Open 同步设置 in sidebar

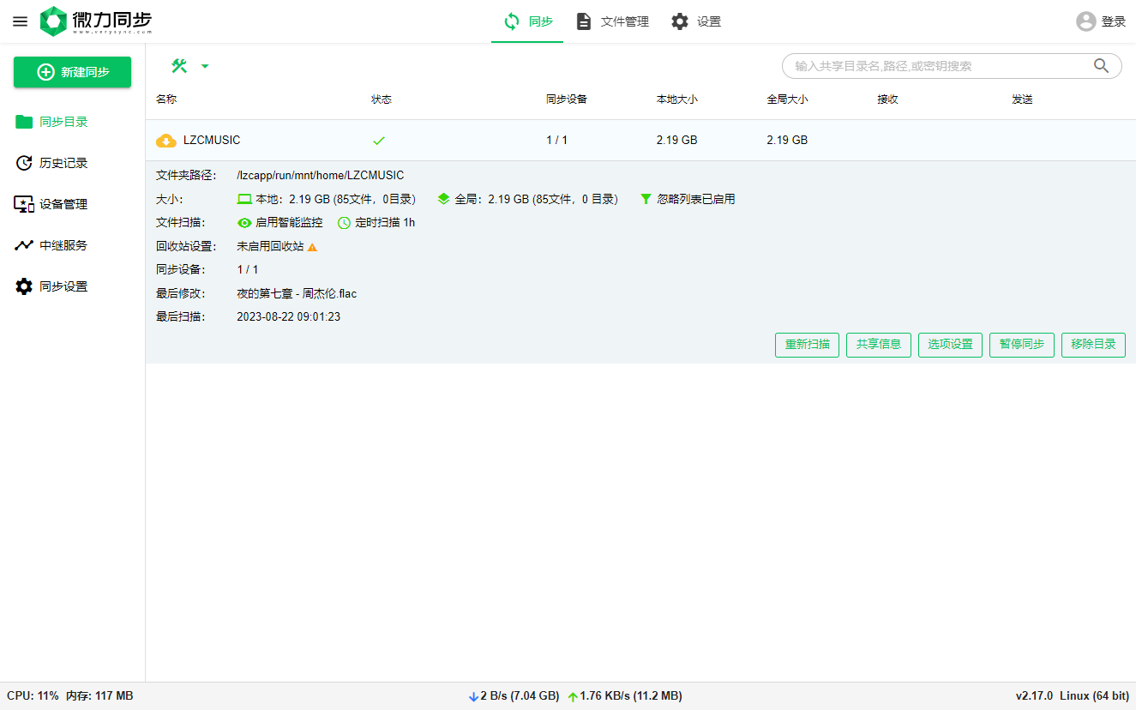coord(72,286)
